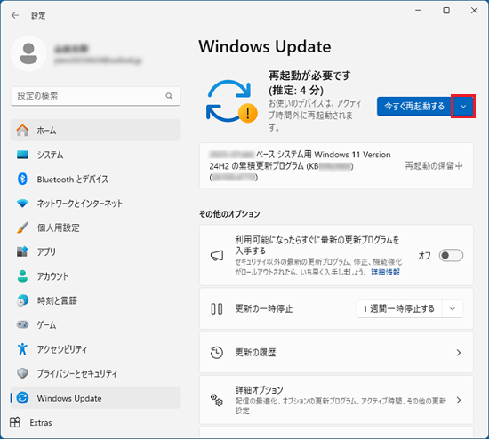Click the アカウント person icon
This screenshot has height=439, width=489.
pos(22,276)
